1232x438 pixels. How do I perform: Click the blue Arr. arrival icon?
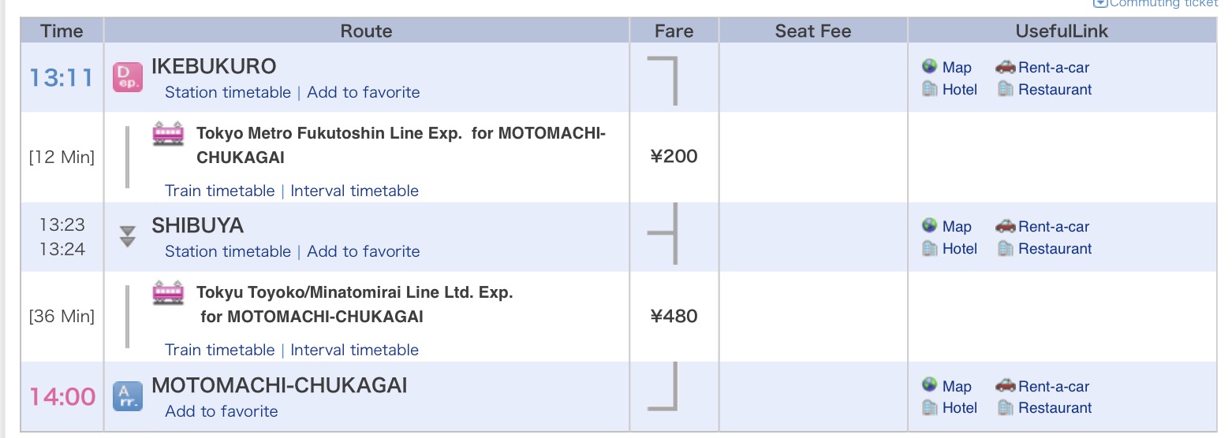pyautogui.click(x=127, y=395)
